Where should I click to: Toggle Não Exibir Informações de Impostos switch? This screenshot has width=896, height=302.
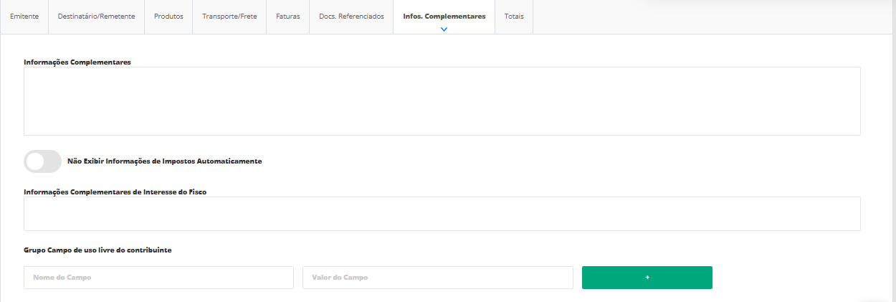43,161
